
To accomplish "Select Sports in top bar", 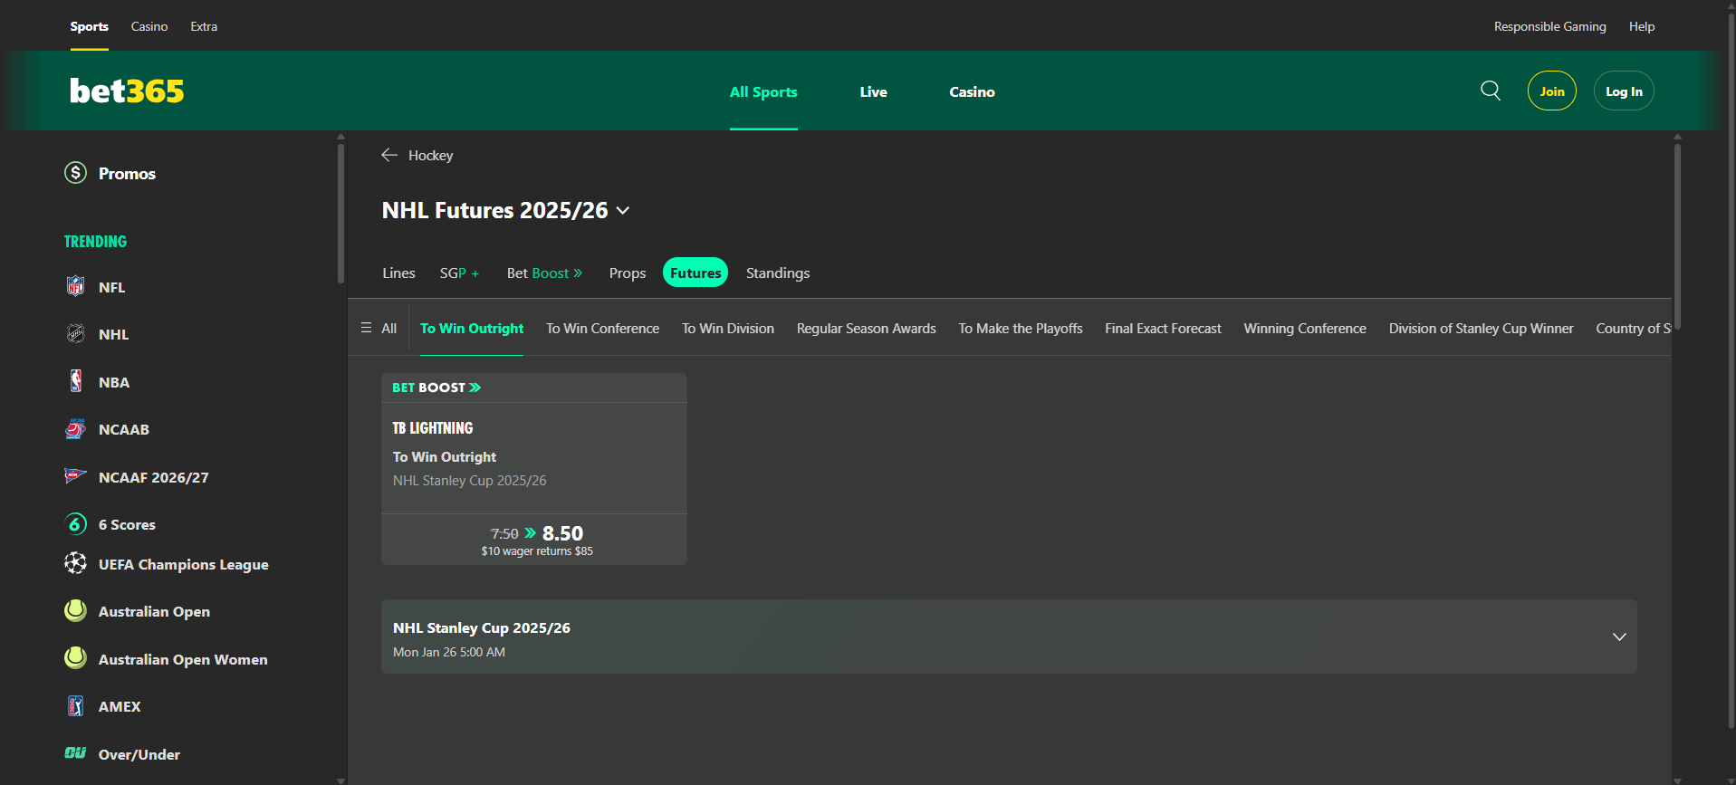I will (89, 26).
